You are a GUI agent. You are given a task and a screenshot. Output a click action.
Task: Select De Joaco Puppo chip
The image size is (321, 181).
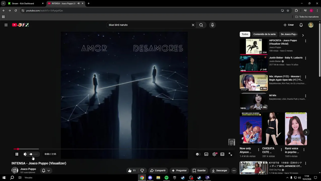coord(289,34)
